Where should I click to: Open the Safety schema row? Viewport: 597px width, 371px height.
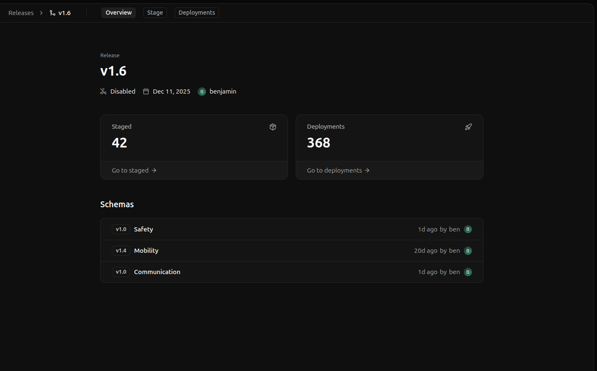[x=144, y=229]
